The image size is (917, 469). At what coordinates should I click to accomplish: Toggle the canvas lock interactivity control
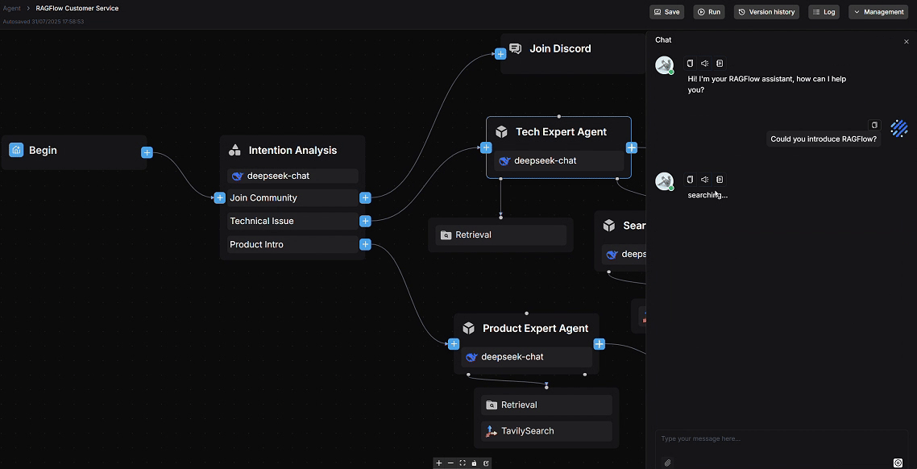[474, 463]
